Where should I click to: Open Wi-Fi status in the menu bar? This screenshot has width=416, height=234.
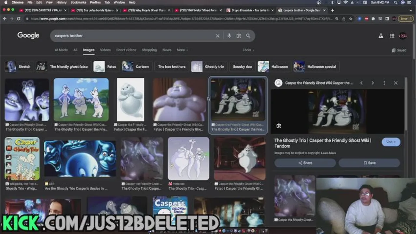[345, 2]
